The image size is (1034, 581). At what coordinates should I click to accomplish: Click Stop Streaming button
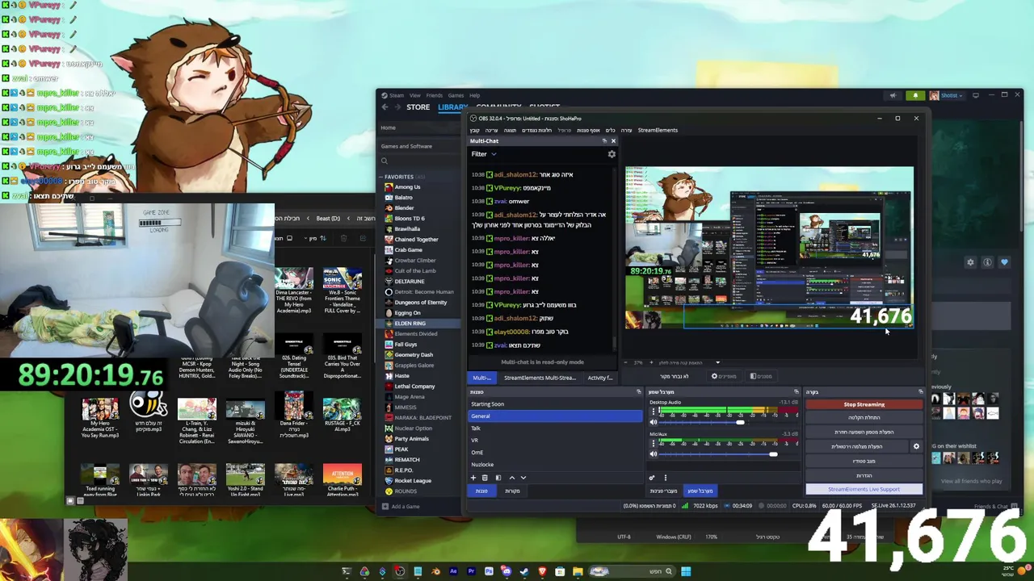(x=864, y=404)
